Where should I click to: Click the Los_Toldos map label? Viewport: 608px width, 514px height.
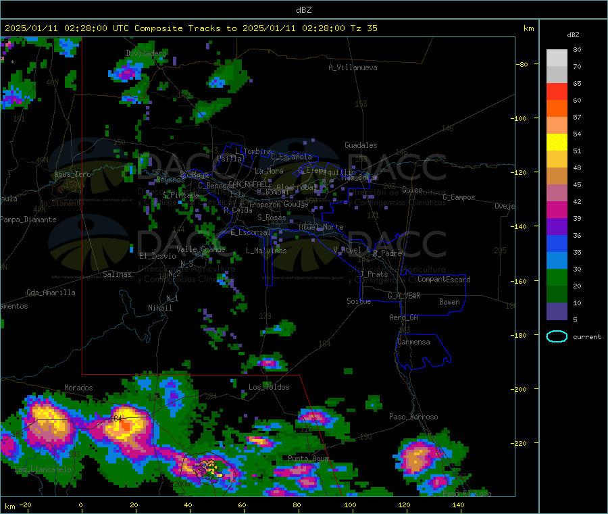[269, 387]
